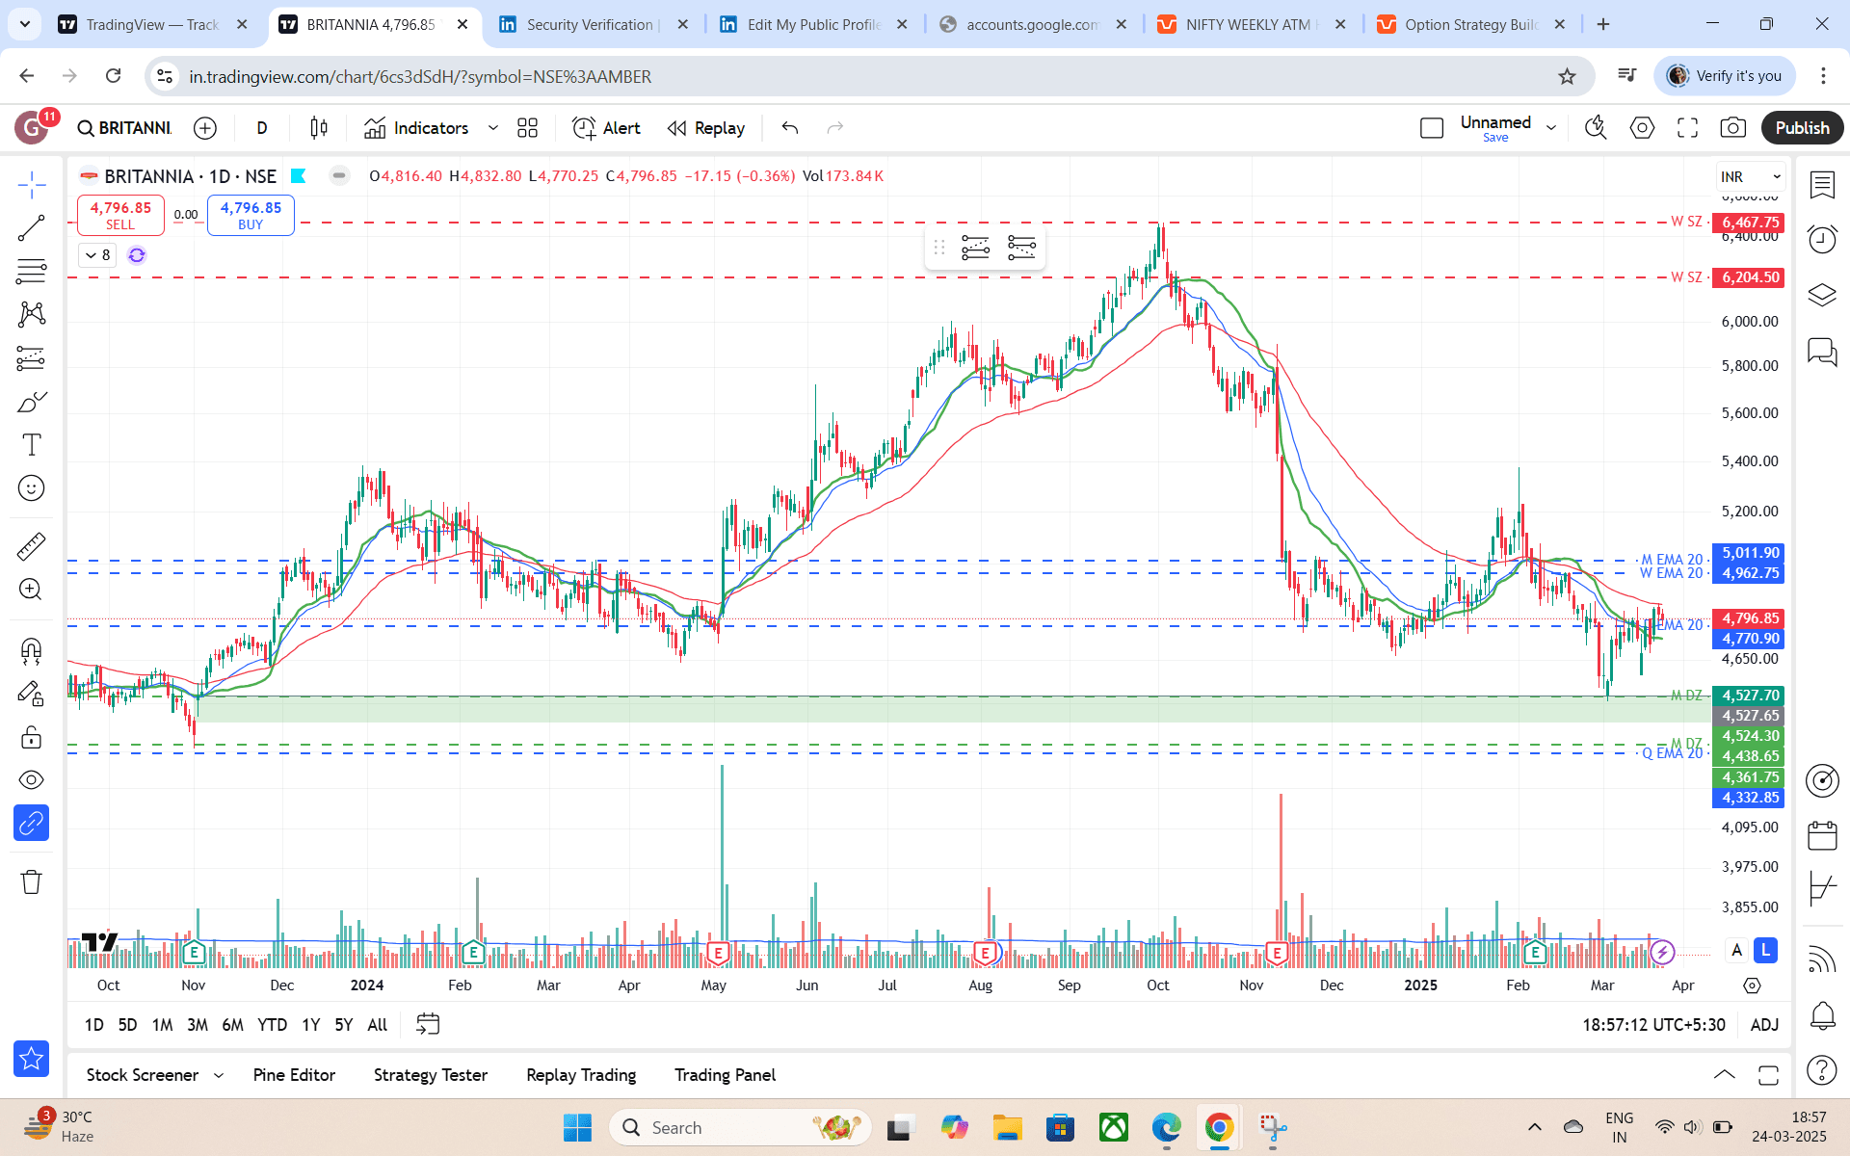Expand the indicator legend showing 8
The width and height of the screenshot is (1850, 1156).
point(98,255)
